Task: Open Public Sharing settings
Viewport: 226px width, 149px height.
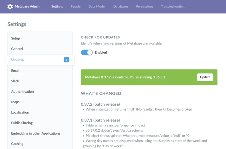Action: pyautogui.click(x=40, y=123)
